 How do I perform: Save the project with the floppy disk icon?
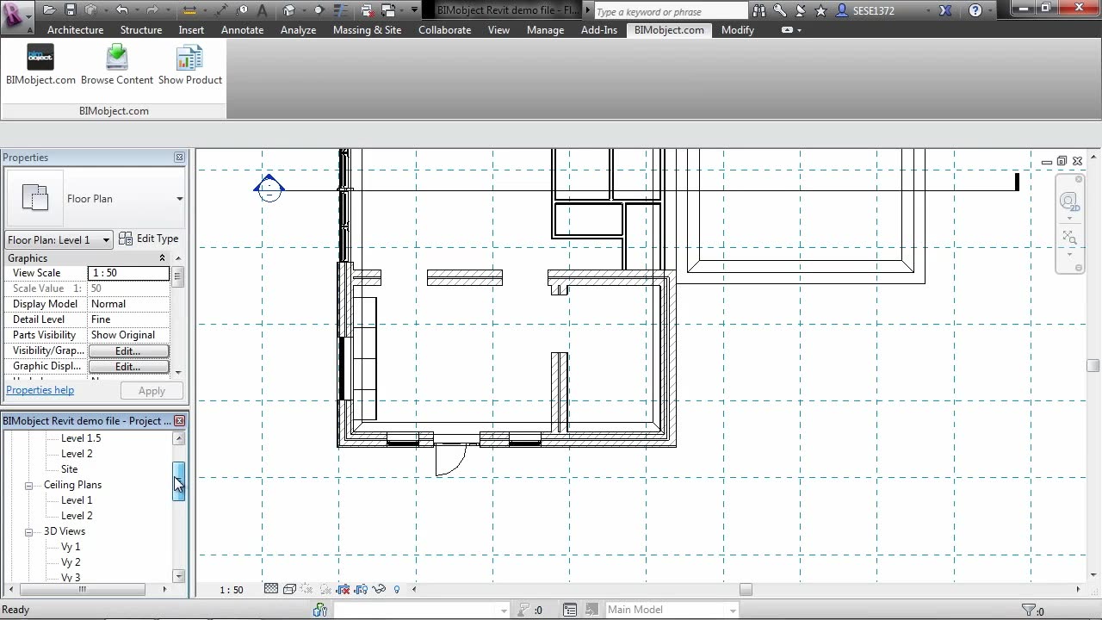71,10
